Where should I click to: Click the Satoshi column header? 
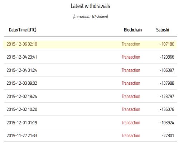point(163,30)
